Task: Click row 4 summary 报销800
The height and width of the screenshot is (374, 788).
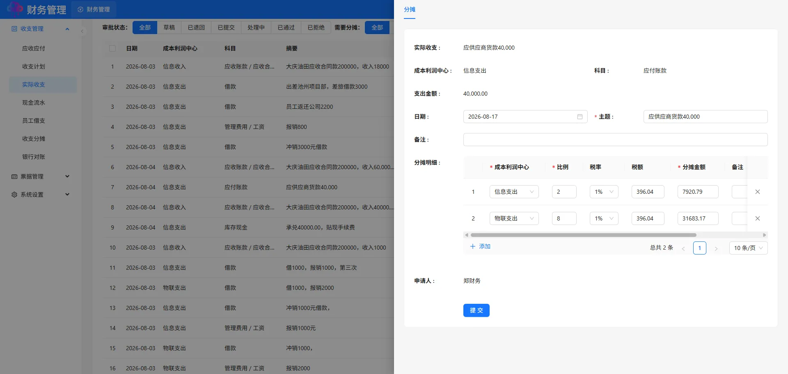Action: [296, 127]
